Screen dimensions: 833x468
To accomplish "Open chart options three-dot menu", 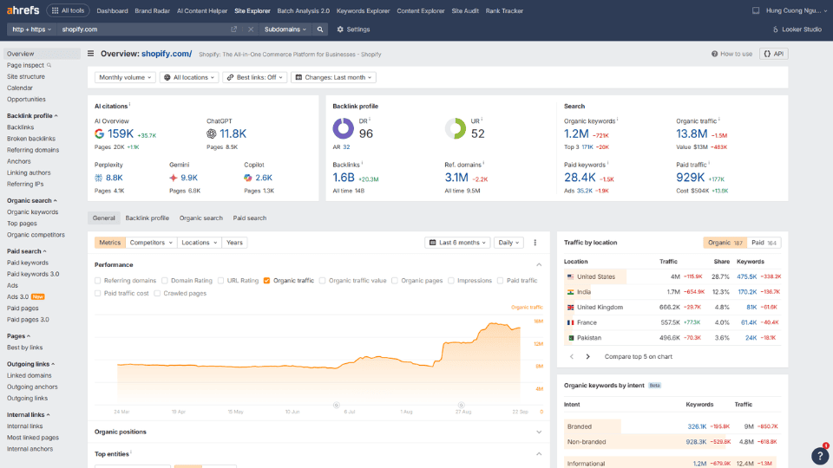I will (535, 243).
